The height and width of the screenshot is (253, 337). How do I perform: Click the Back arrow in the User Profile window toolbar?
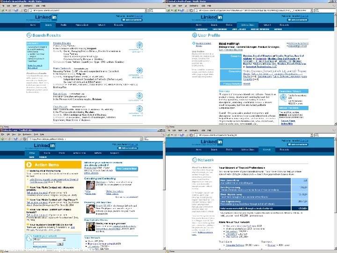[x=168, y=10]
